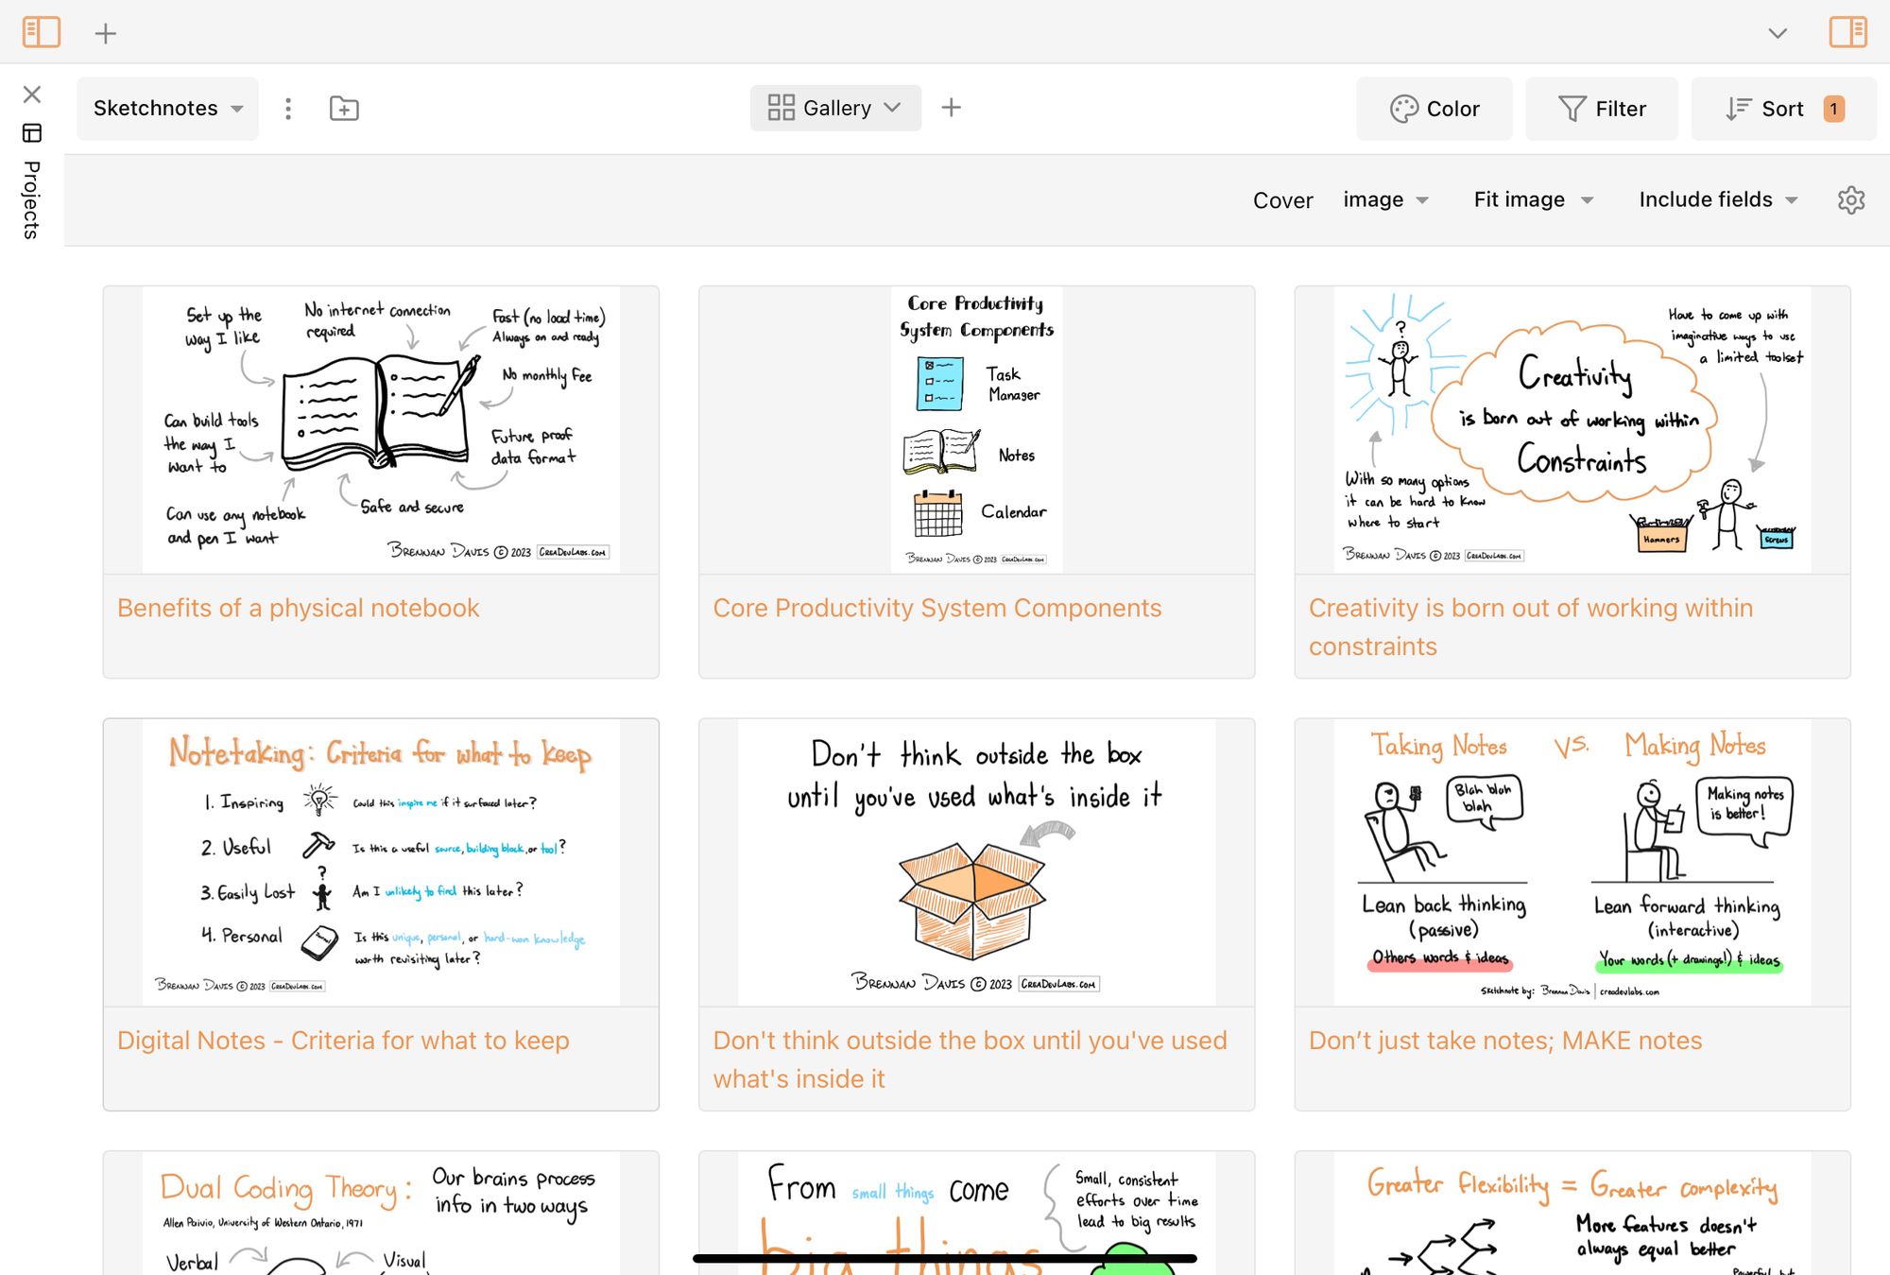Image resolution: width=1890 pixels, height=1275 pixels.
Task: Open Core Productivity System Components link
Action: (936, 608)
